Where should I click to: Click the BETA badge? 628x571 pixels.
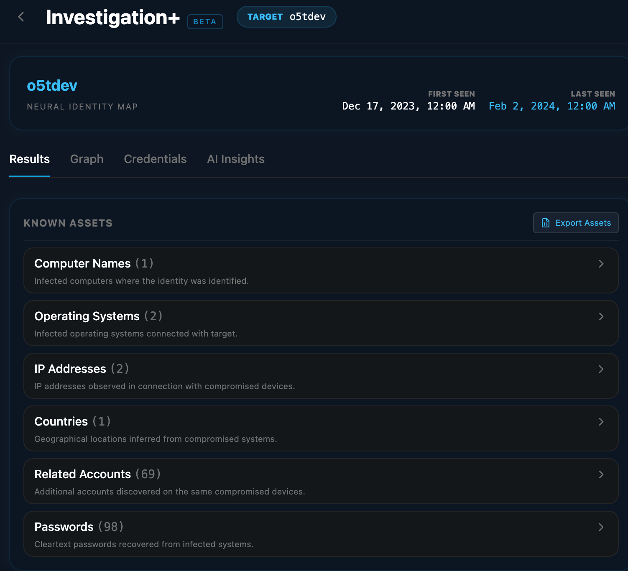(x=205, y=22)
